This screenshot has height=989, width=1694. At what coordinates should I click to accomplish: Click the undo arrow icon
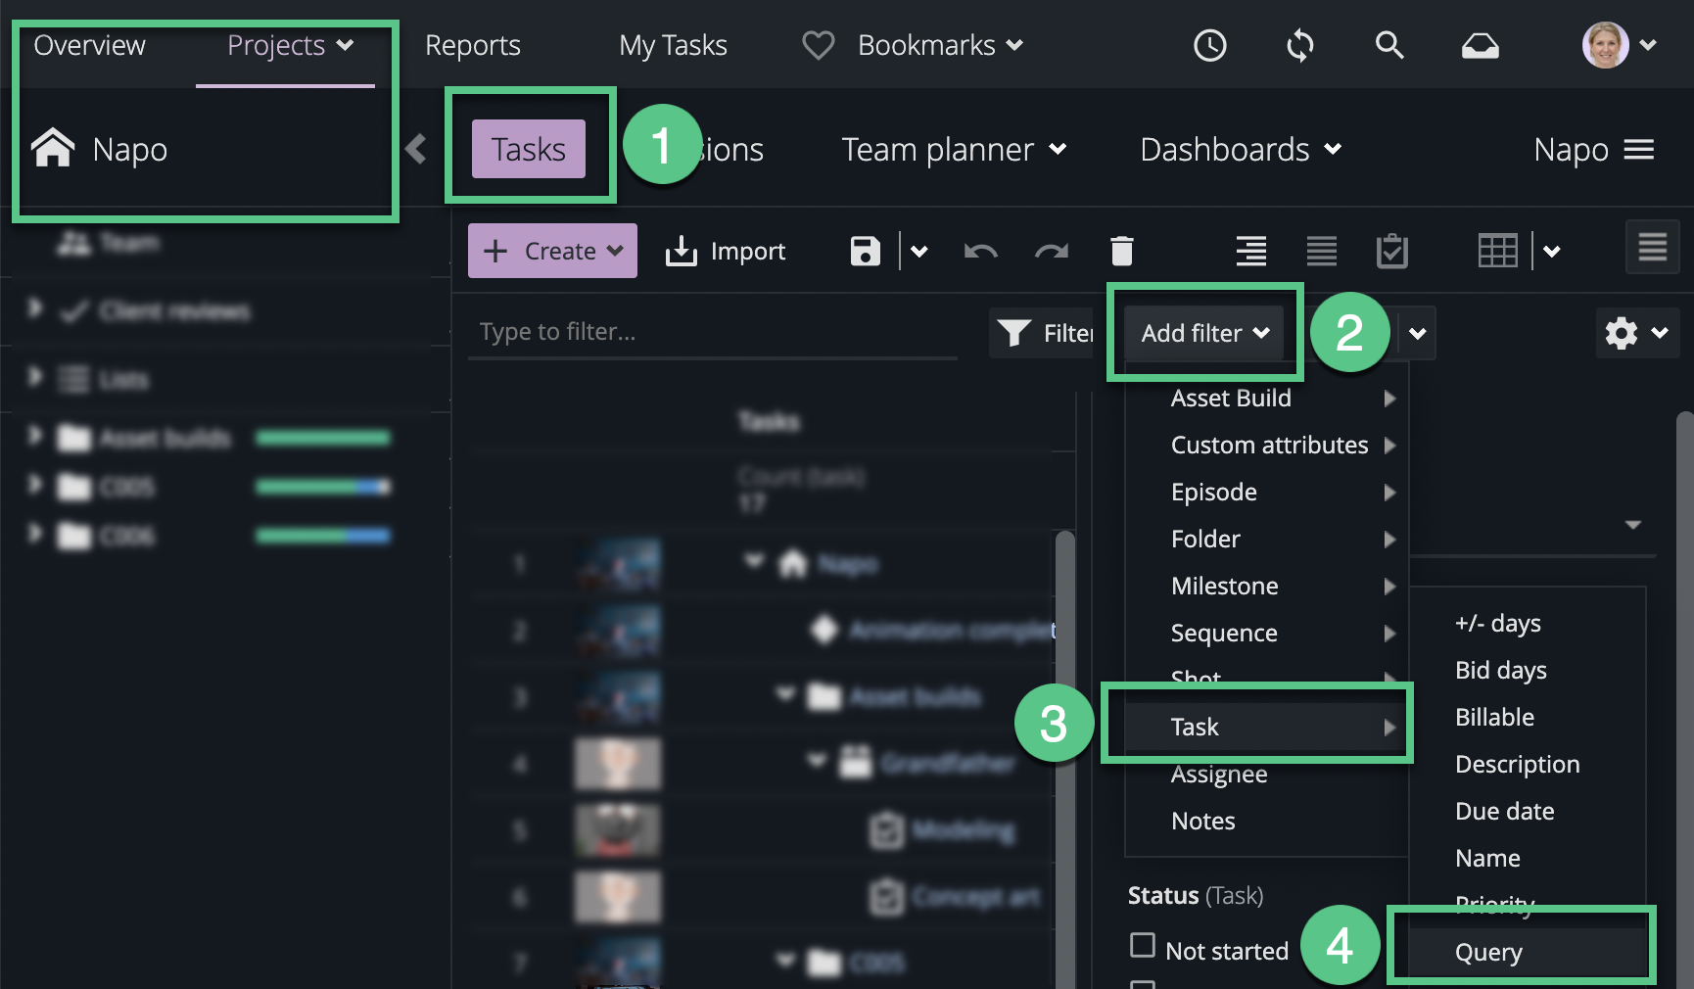click(x=980, y=252)
